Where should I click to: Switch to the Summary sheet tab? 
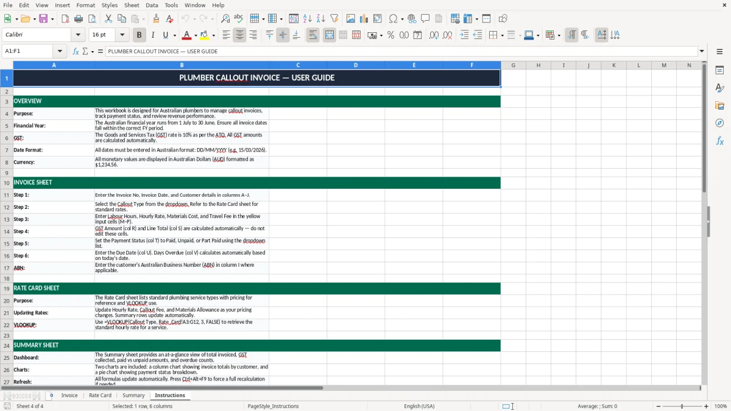click(133, 395)
